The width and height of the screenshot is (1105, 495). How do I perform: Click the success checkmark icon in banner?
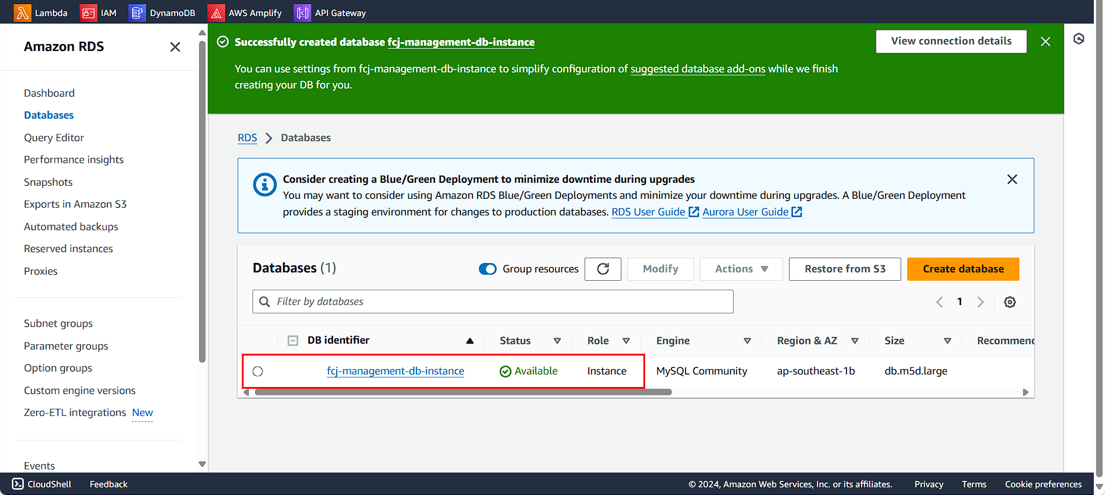tap(223, 42)
